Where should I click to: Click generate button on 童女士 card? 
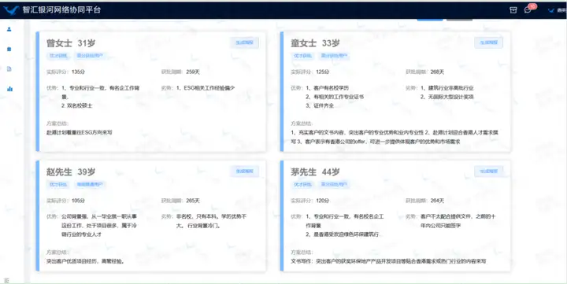[x=488, y=42]
